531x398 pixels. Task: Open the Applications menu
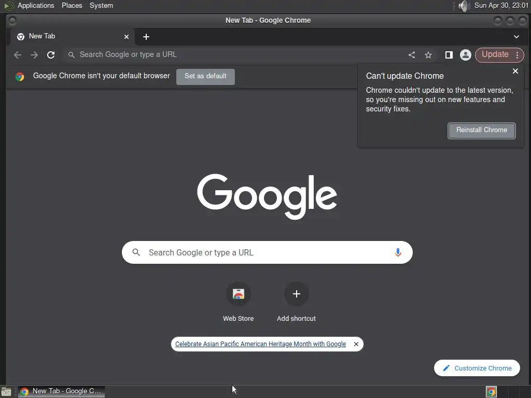(36, 5)
